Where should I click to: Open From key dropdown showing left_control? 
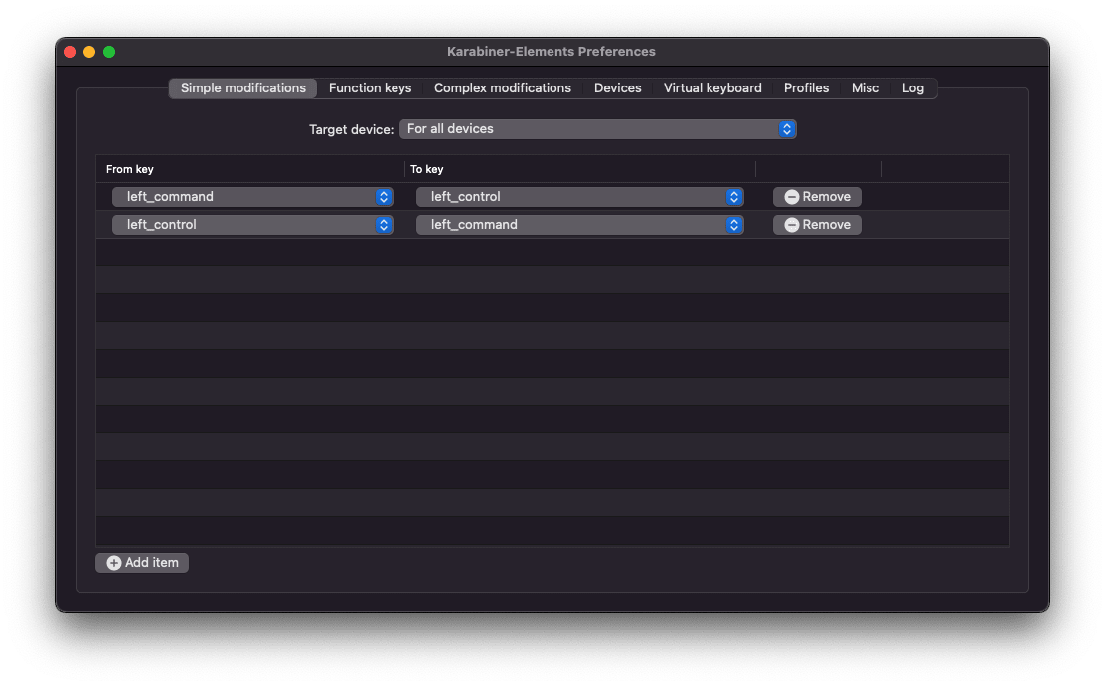click(x=252, y=225)
